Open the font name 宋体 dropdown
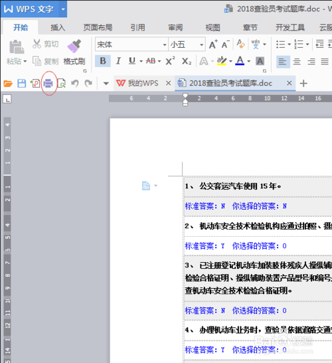The height and width of the screenshot is (363, 332). point(131,44)
